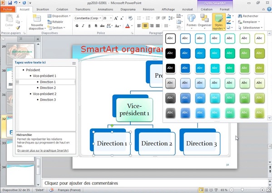Image resolution: width=272 pixels, height=193 pixels.
Task: Click the shape fill paint bucket icon
Action: point(229,16)
